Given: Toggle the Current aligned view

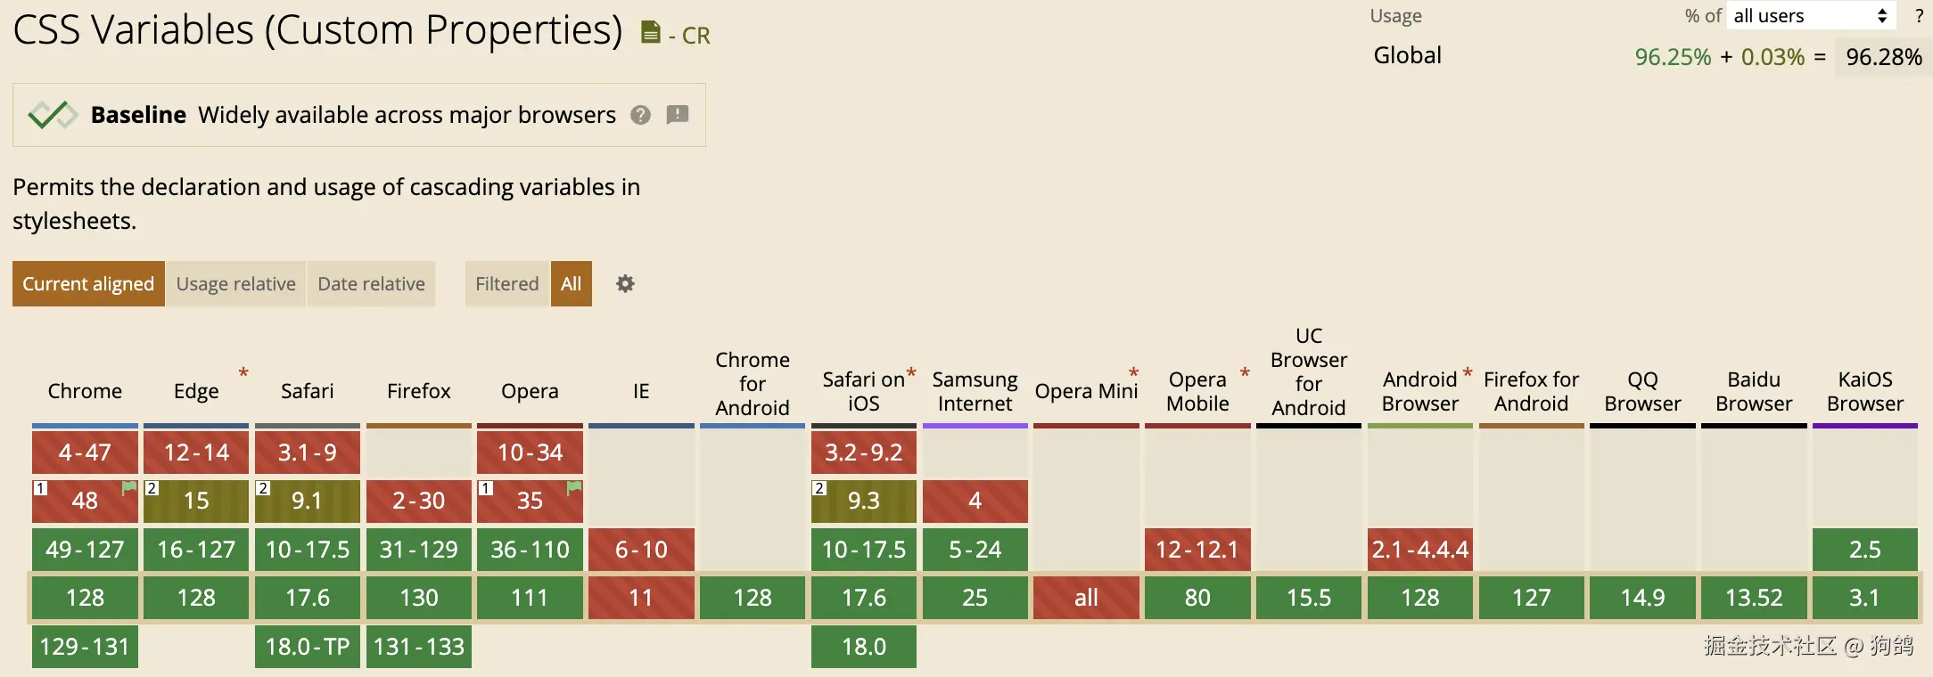Looking at the screenshot, I should [87, 283].
